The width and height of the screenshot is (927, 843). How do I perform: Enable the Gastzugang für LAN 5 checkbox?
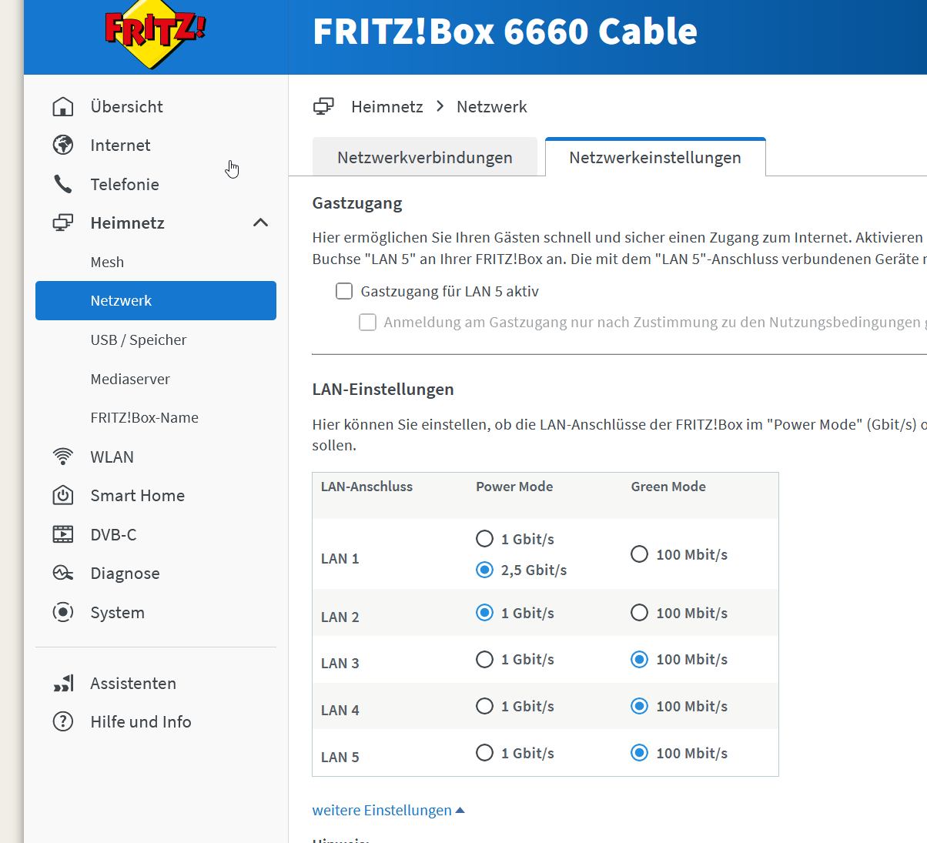pos(344,291)
